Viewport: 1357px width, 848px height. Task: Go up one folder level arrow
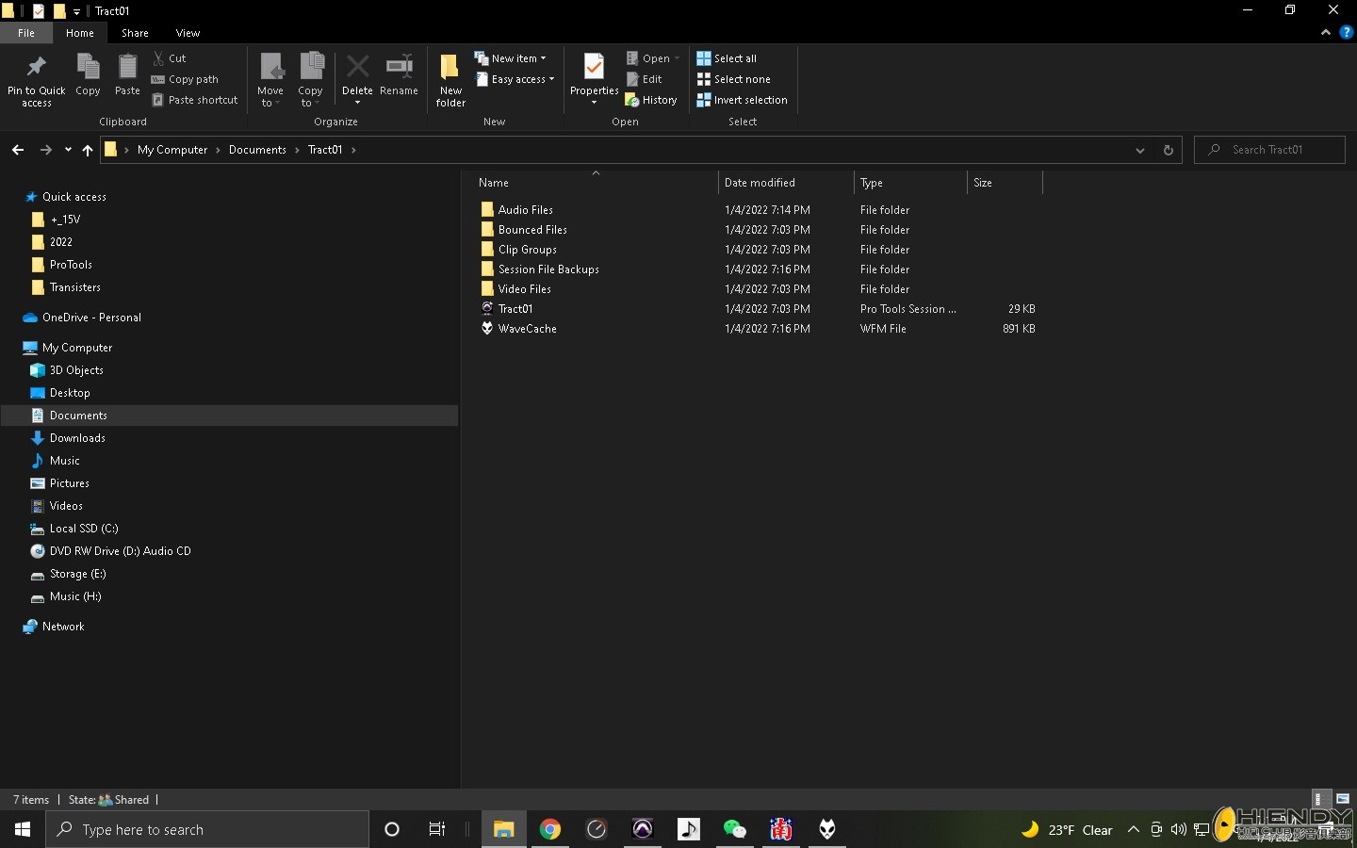coord(88,150)
